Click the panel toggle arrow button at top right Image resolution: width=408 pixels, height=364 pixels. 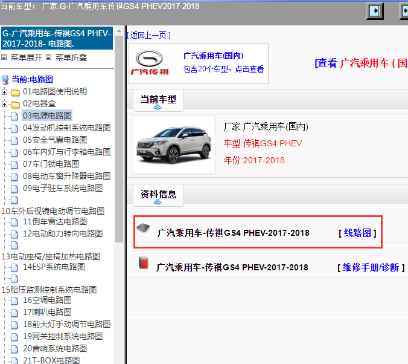coord(375,11)
